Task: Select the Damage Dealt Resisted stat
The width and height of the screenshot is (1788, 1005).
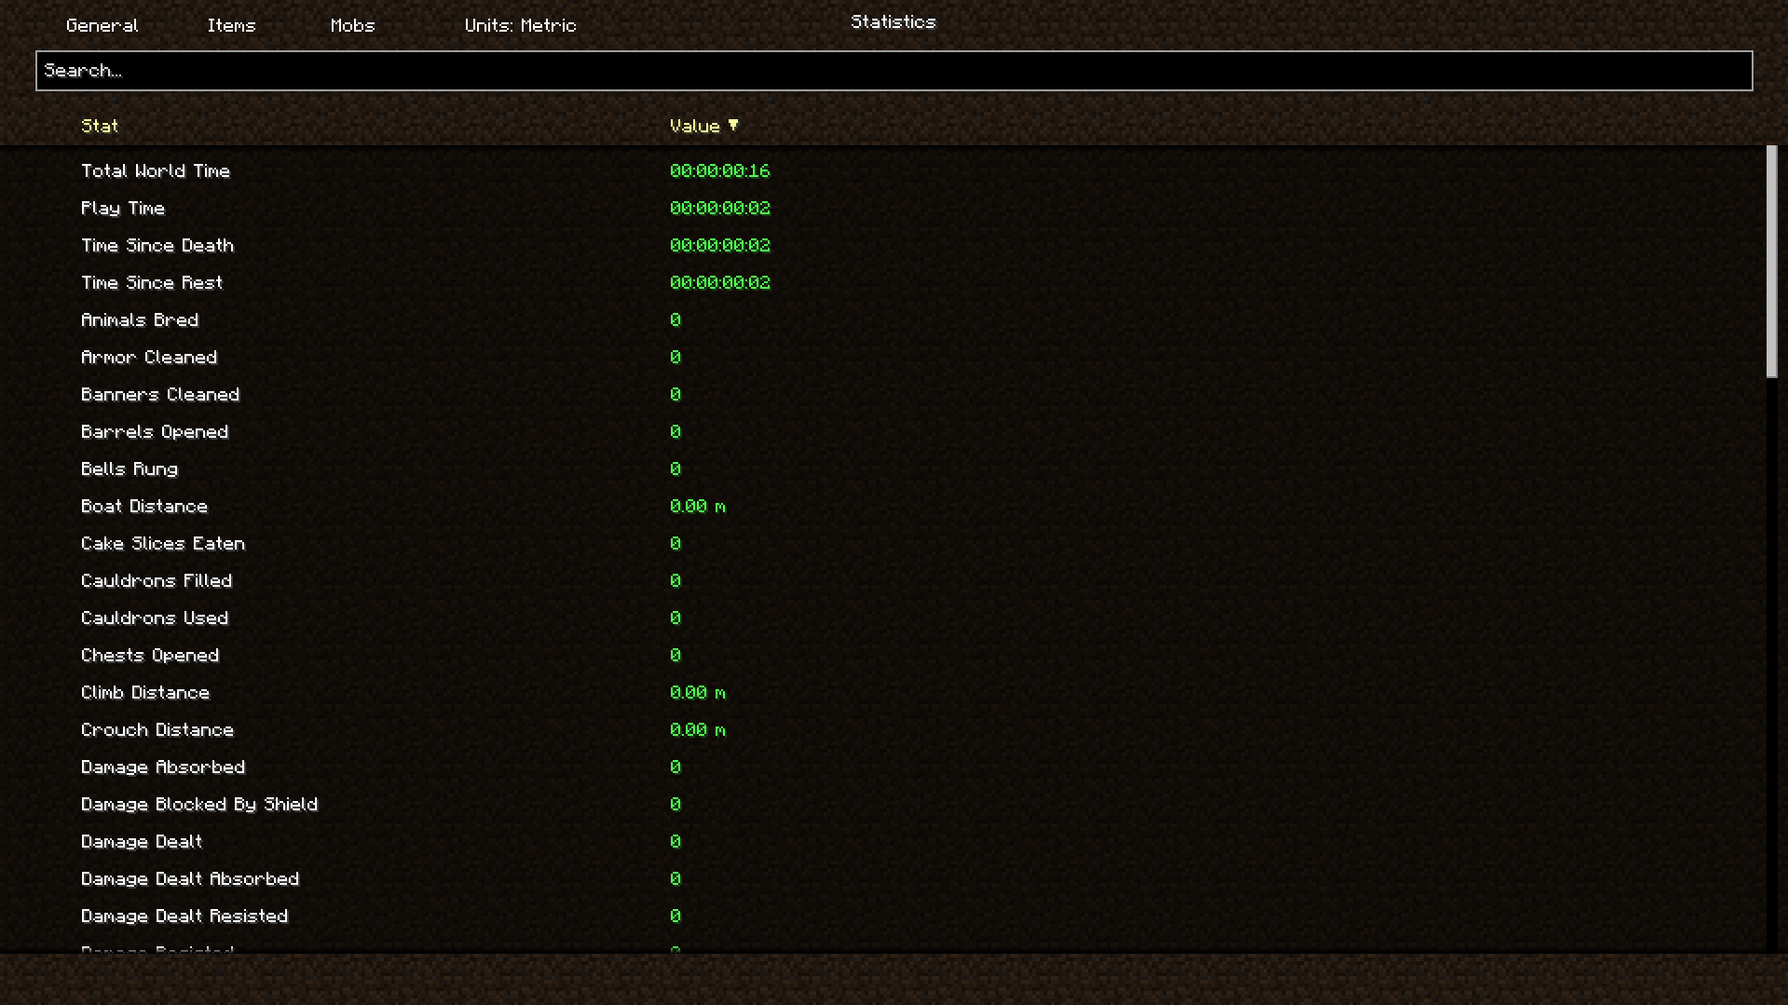Action: pos(184,916)
